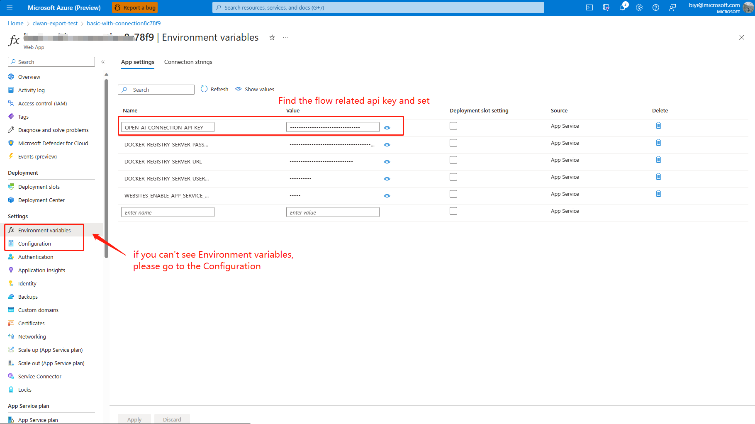Screen dimensions: 755x424
Task: Open the portal settings gear icon
Action: click(639, 7)
